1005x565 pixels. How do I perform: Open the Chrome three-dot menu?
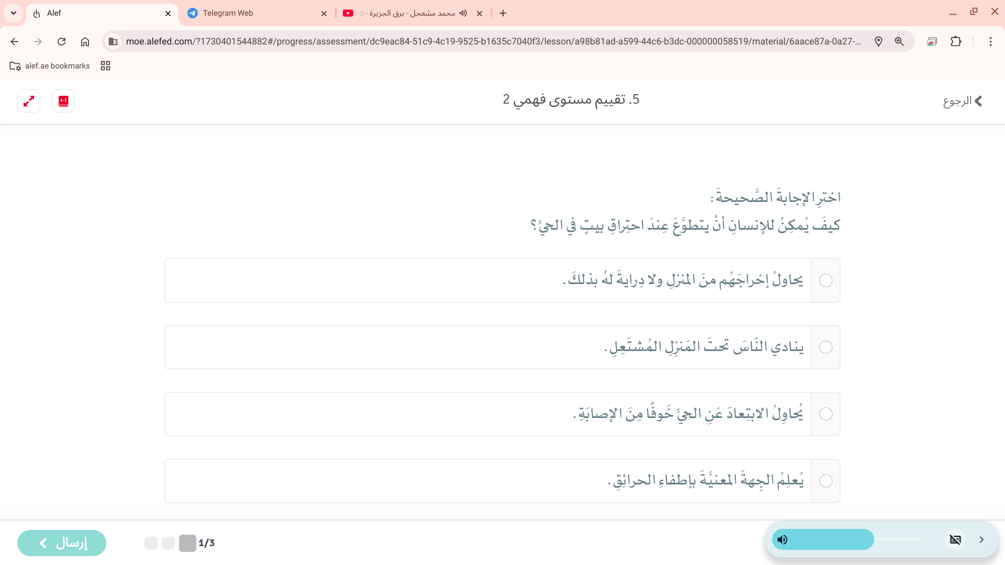[x=990, y=42]
